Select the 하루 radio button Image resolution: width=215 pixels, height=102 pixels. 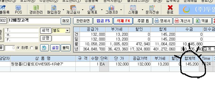click(x=18, y=48)
